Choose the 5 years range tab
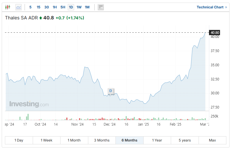The image size is (231, 149). (185, 140)
